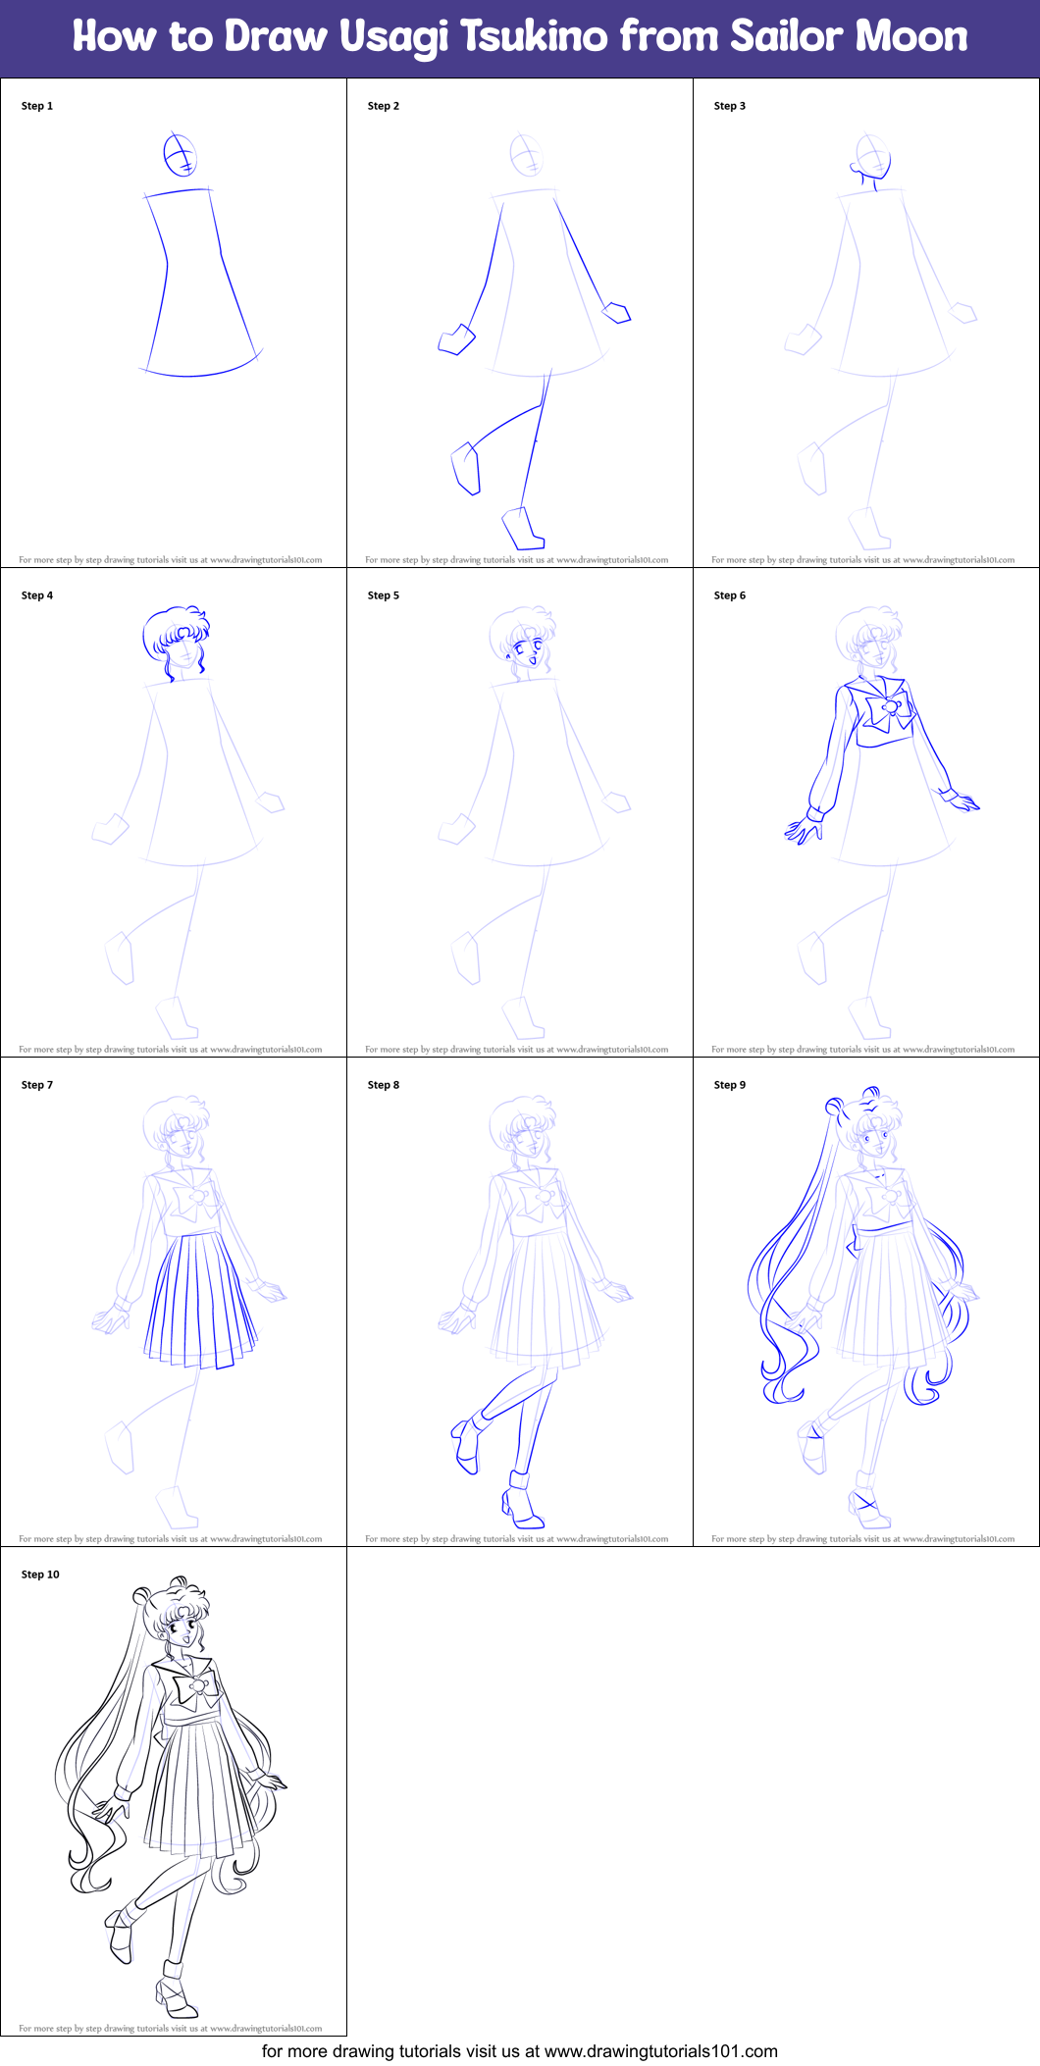Viewport: 1040px width, 2066px height.
Task: Click the bottom footer drawingtutorials101.com text
Action: coord(520,2051)
